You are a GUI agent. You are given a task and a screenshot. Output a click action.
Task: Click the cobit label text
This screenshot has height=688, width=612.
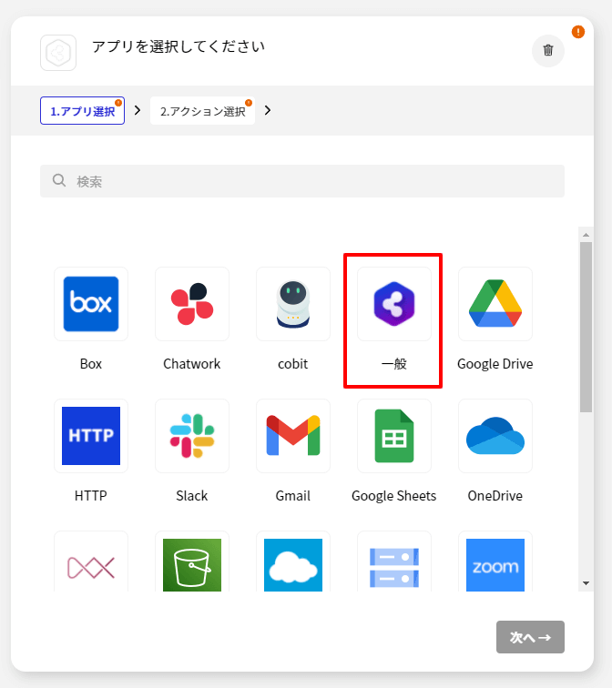(293, 364)
